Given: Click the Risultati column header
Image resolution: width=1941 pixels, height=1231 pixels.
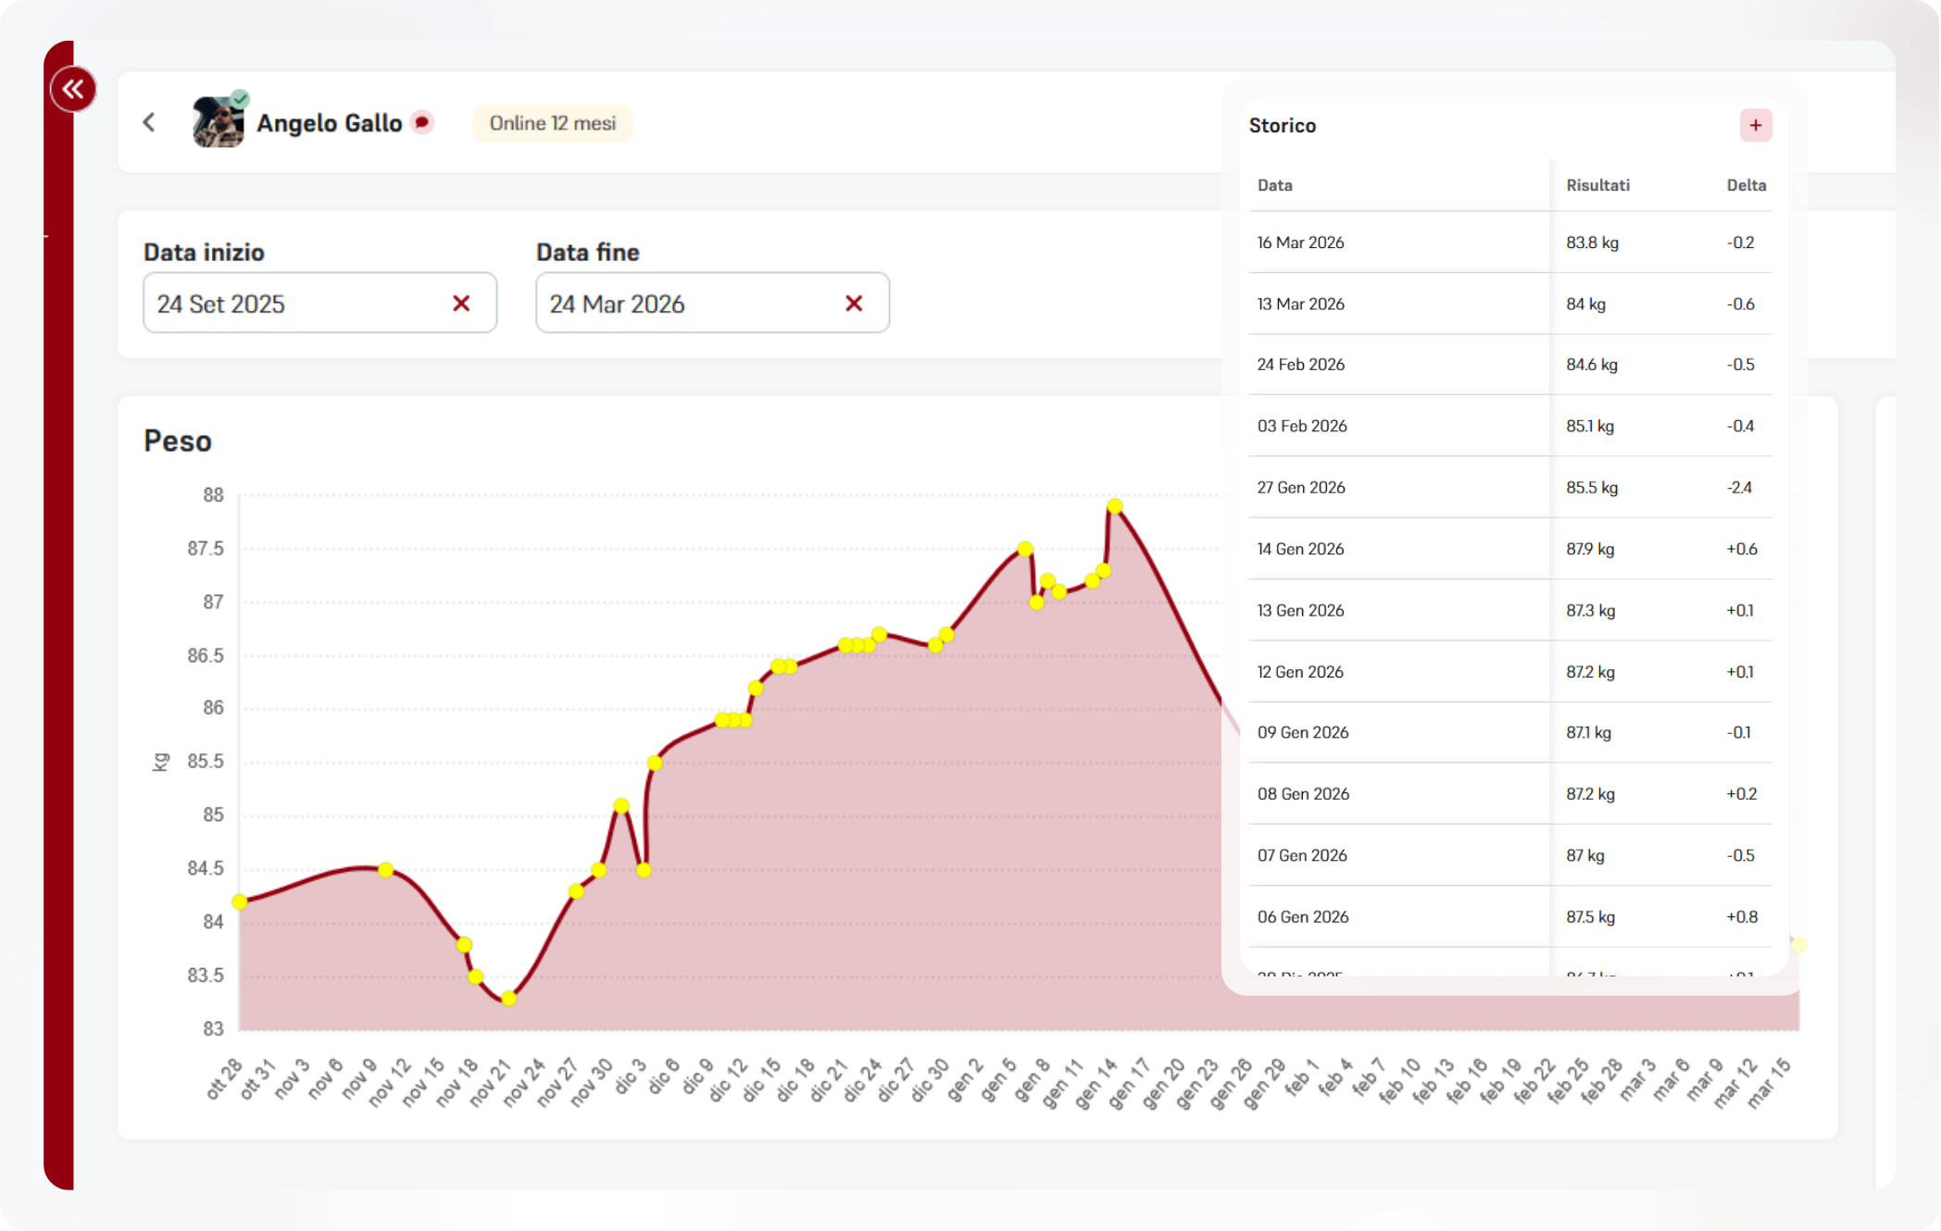Looking at the screenshot, I should click(x=1597, y=185).
